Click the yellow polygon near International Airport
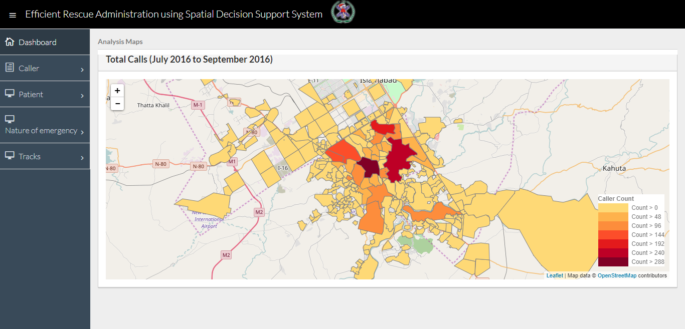This screenshot has height=329, width=685. 206,204
